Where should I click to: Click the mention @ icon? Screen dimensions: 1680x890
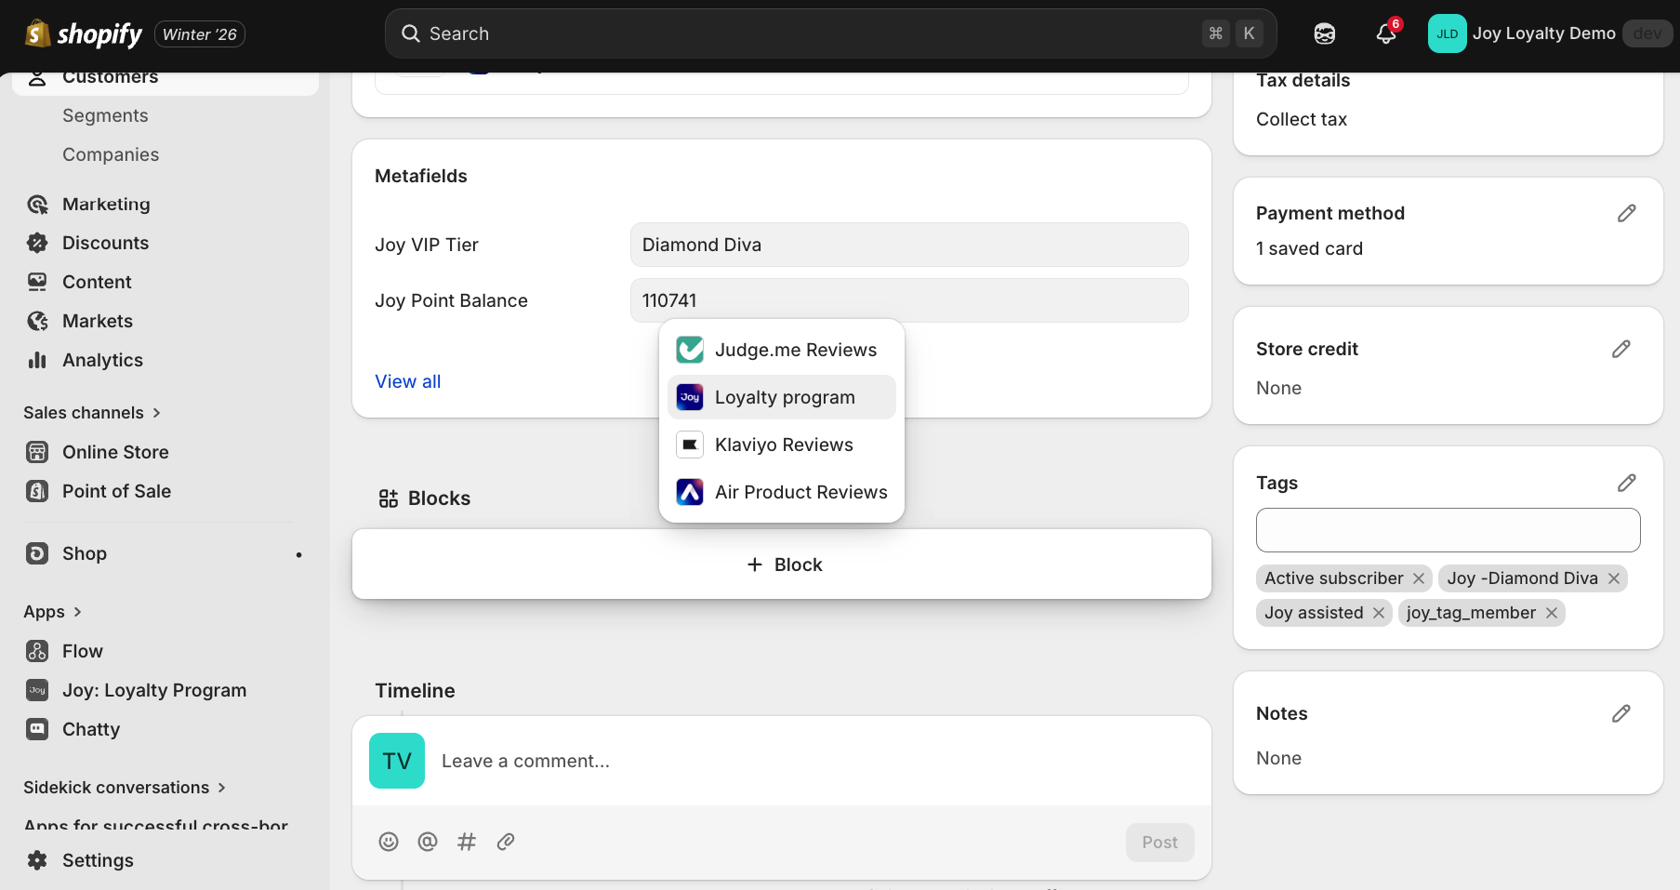(428, 842)
